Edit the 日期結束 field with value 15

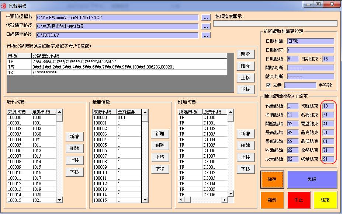tap(328, 59)
